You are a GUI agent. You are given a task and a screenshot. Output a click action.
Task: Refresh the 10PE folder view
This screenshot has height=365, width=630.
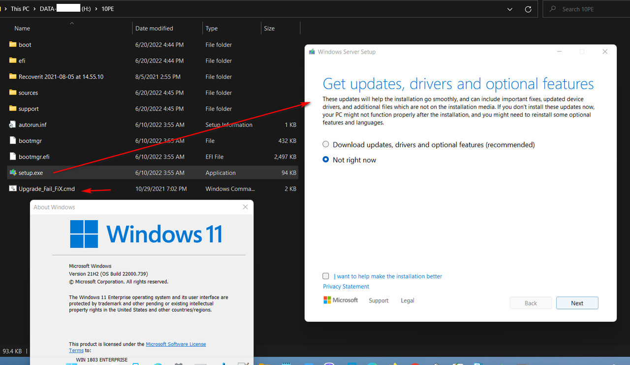(x=528, y=9)
